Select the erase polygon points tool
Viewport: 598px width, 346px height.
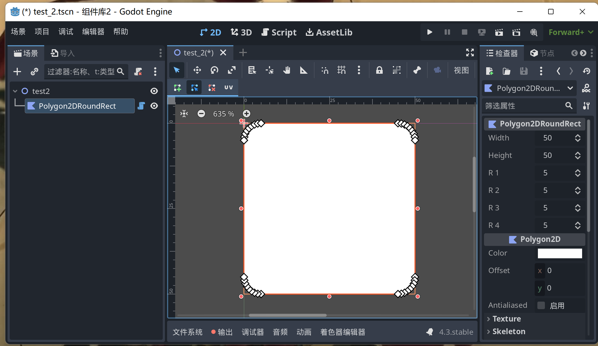(212, 87)
